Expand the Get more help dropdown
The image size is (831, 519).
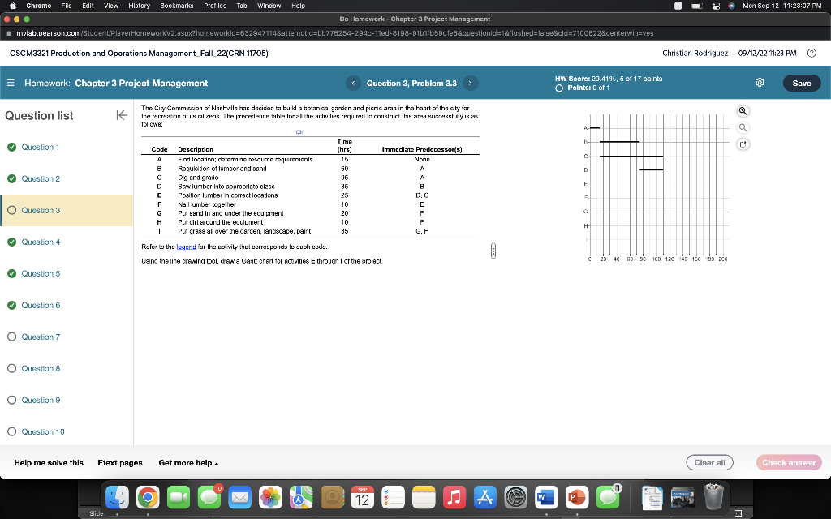point(188,463)
